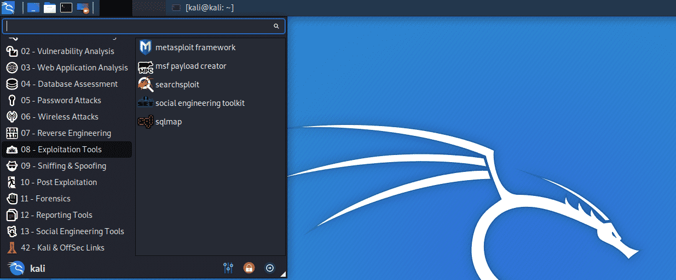
Task: Click the Kali dragon applications menu button
Action: (x=8, y=8)
